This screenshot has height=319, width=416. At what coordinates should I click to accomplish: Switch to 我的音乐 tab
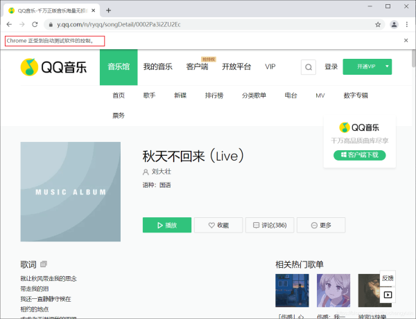pos(157,67)
